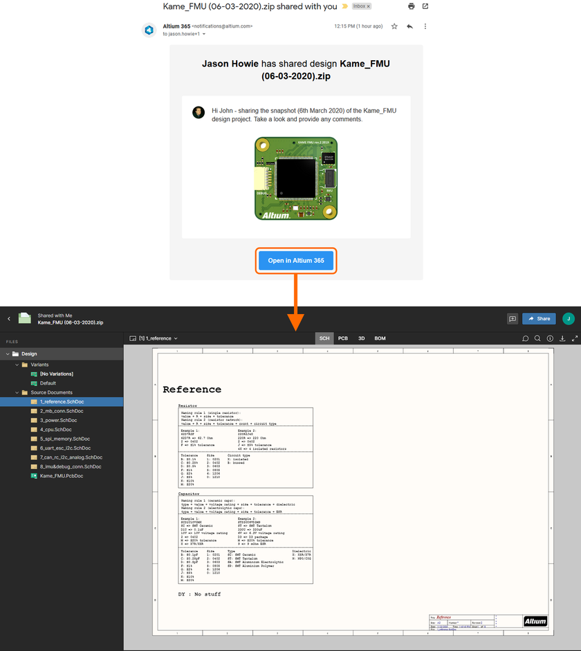
Task: Print the email using the printer icon
Action: 411,6
